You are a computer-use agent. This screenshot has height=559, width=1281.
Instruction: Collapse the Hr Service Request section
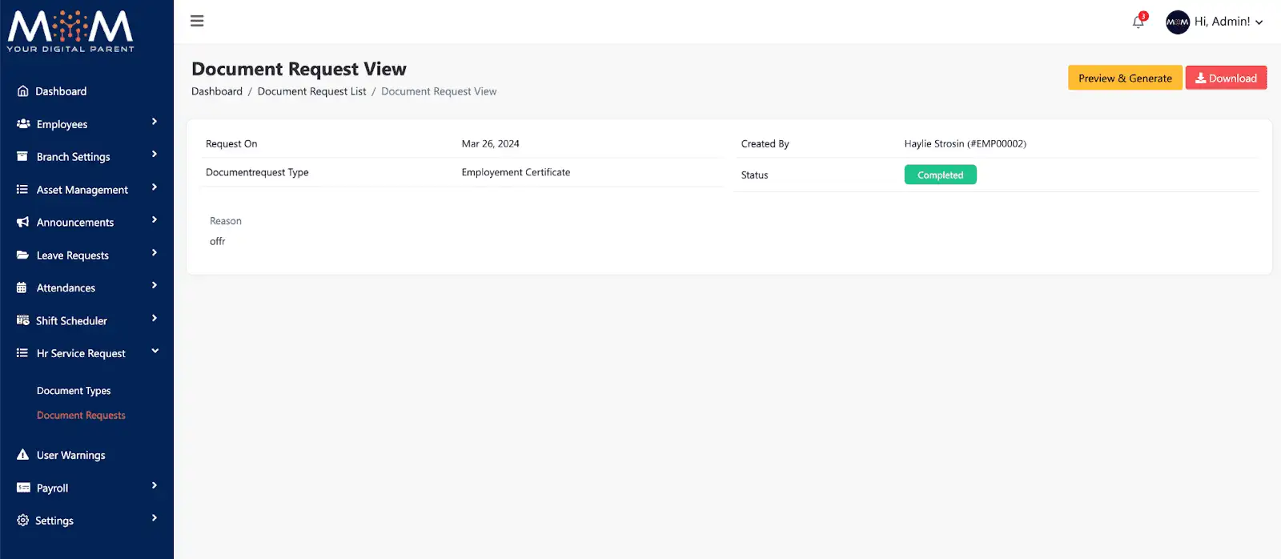(x=155, y=351)
